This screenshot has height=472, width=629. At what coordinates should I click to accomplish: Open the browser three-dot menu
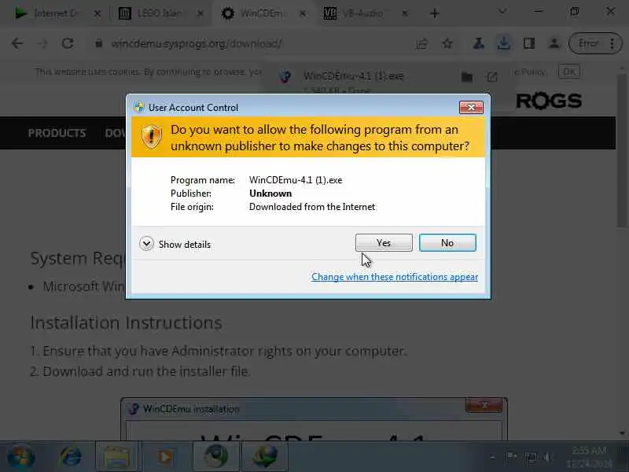(612, 43)
